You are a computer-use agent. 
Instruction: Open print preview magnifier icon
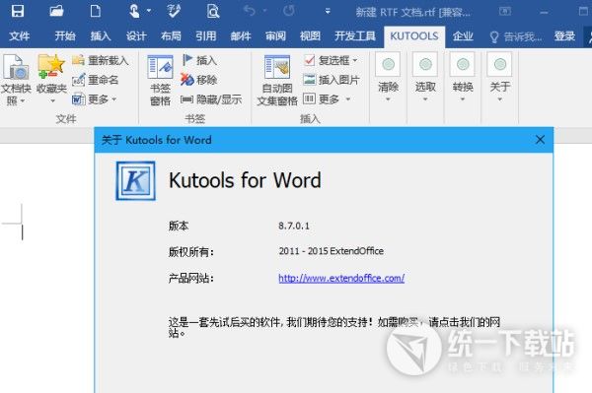(212, 11)
